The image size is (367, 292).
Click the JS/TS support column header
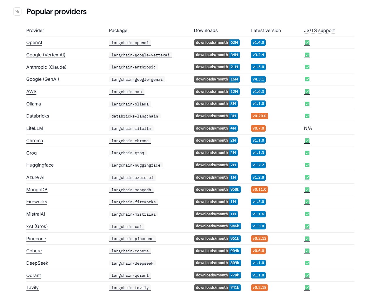click(319, 31)
